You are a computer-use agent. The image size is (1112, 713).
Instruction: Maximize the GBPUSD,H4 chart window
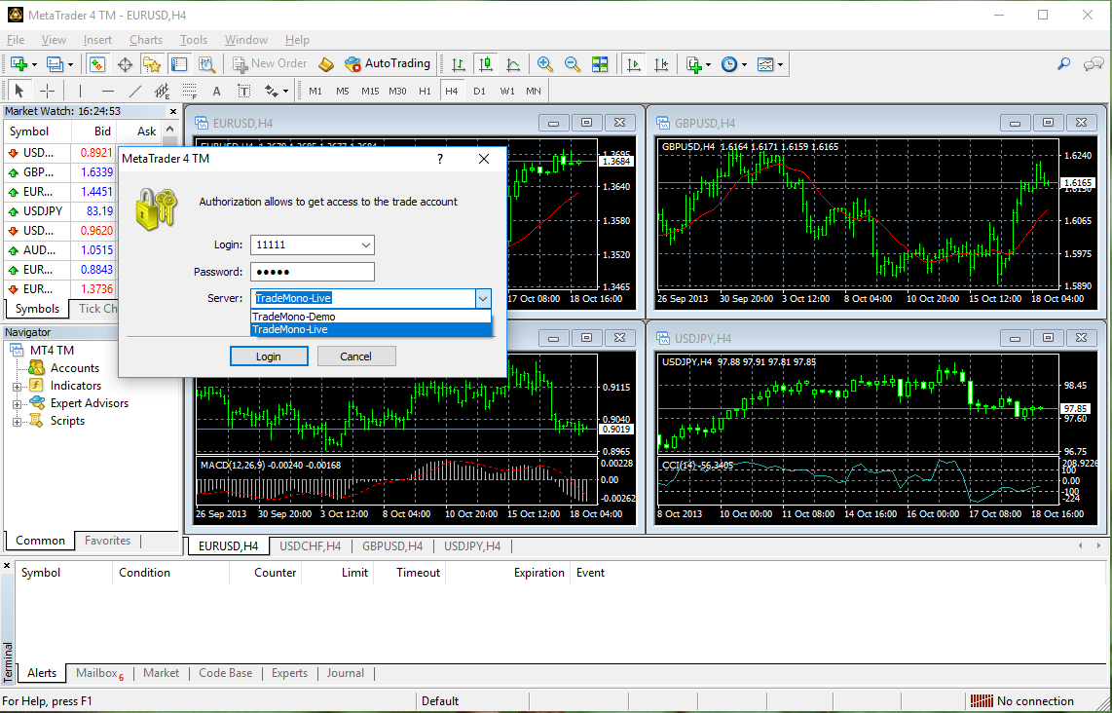coord(1048,123)
